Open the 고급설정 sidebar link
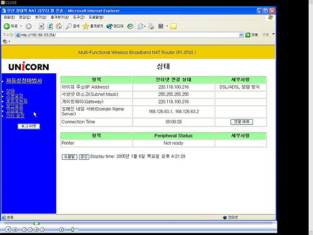Screen dimensions: 313x235 point(14,110)
